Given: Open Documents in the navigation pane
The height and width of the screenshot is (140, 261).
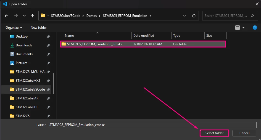Looking at the screenshot, I should click(x=24, y=54).
